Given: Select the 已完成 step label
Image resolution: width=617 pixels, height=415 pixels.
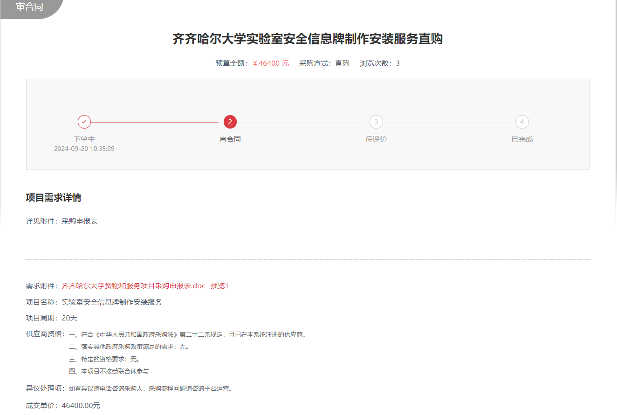Looking at the screenshot, I should click(x=522, y=139).
